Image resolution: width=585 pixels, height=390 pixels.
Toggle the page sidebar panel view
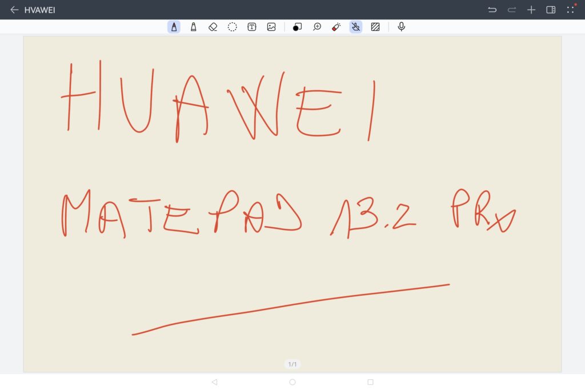point(551,10)
